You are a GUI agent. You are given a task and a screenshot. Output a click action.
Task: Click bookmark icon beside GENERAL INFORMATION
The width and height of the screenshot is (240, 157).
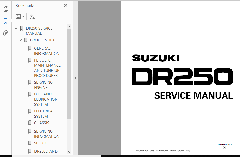(30, 48)
